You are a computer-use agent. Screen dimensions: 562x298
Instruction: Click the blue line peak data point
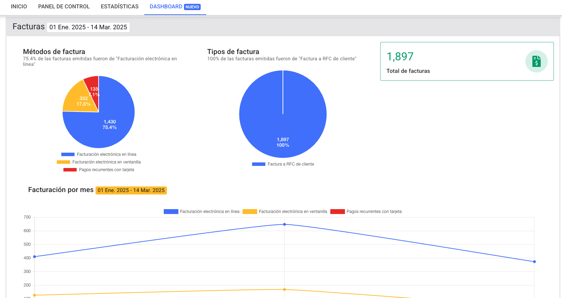[x=285, y=224]
